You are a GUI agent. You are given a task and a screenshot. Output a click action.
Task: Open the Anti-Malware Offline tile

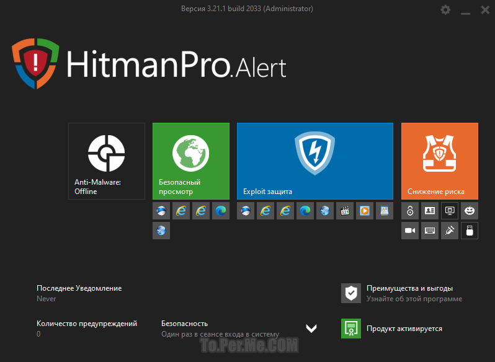pyautogui.click(x=107, y=161)
